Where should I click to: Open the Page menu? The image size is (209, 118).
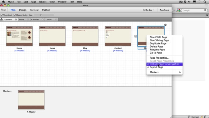point(33,2)
